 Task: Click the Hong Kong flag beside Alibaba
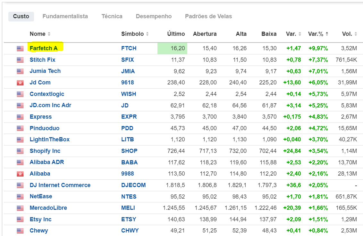(20, 174)
